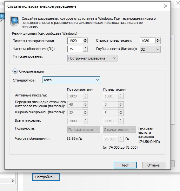
Task: Click the Пикселы по горизонтали field
Action: 75,41
